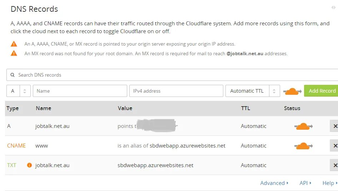
Task: Click the Add Record button
Action: point(321,91)
